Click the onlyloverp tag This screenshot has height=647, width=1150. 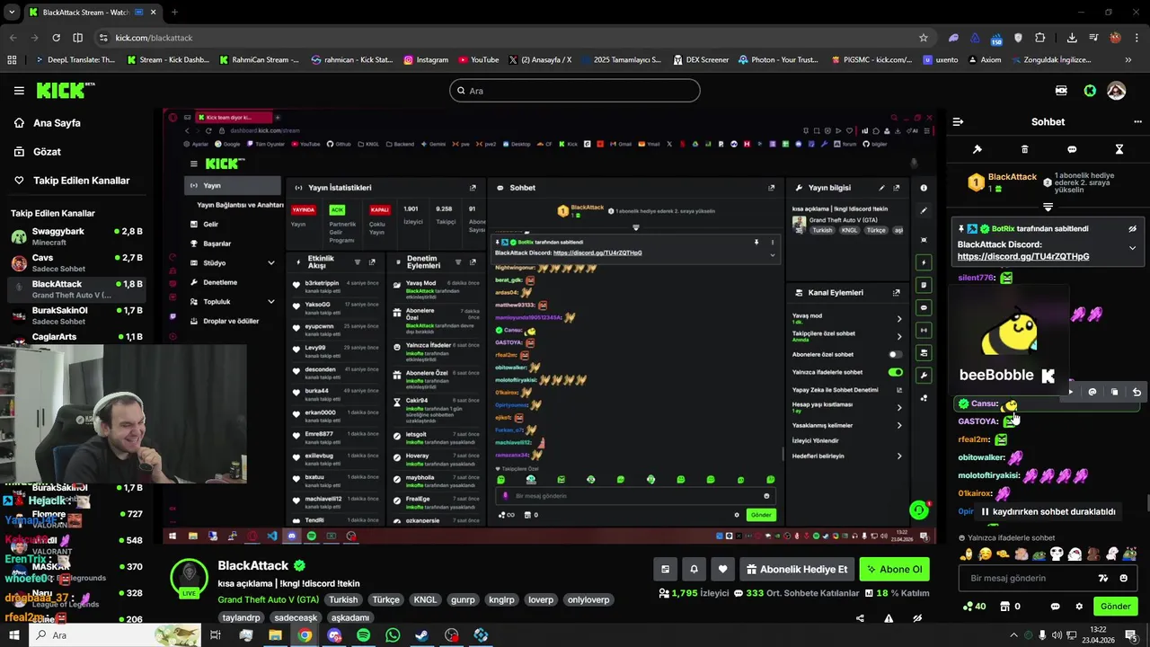pyautogui.click(x=588, y=599)
